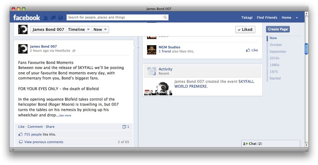The height and width of the screenshot is (165, 318).
Task: Click the scrollbar down arrow
Action: click(x=306, y=145)
